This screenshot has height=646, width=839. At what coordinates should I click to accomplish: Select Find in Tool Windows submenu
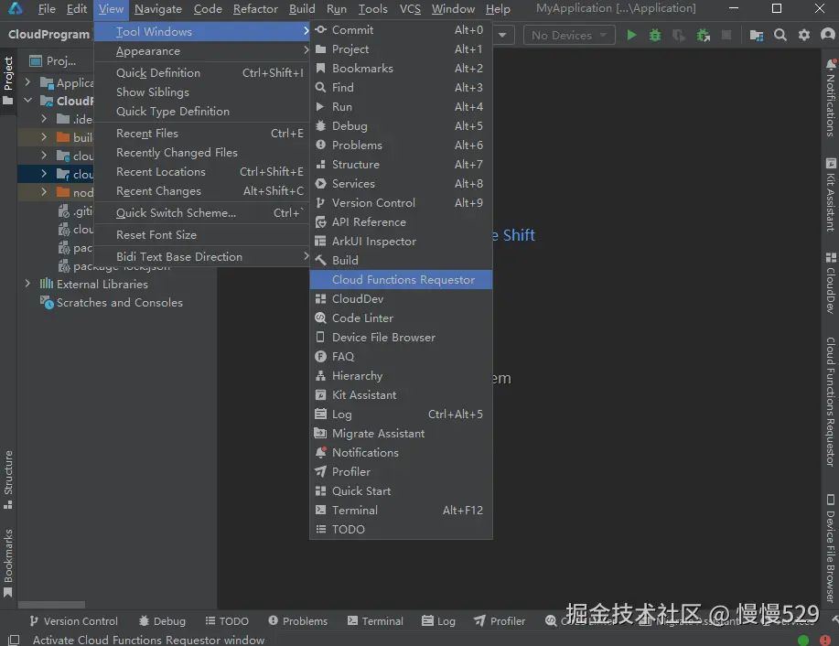point(401,88)
